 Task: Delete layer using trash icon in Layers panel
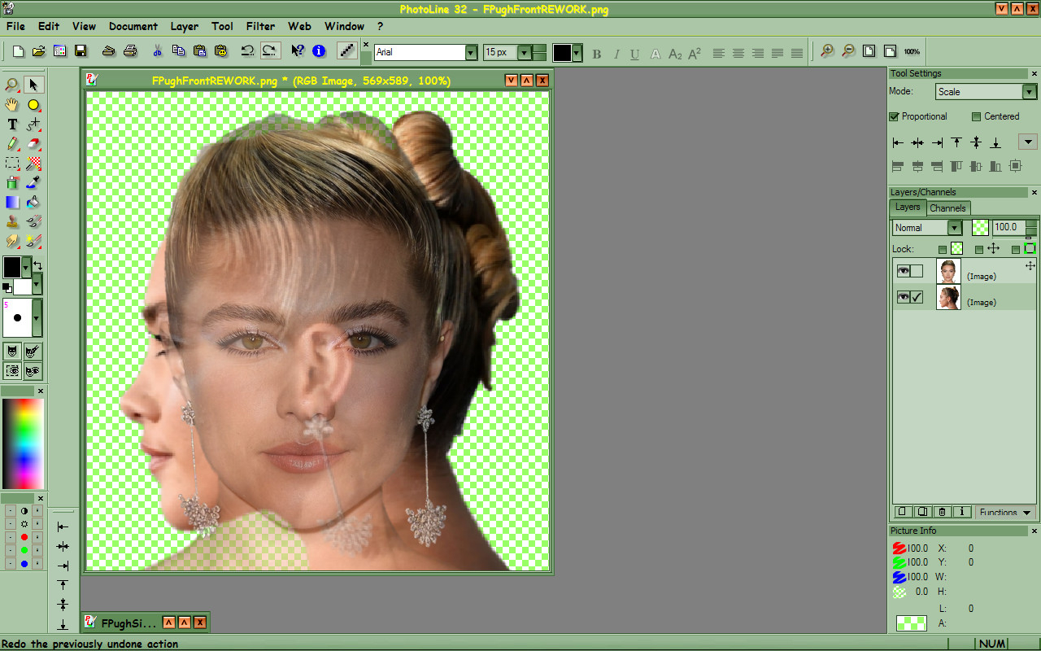pyautogui.click(x=942, y=512)
